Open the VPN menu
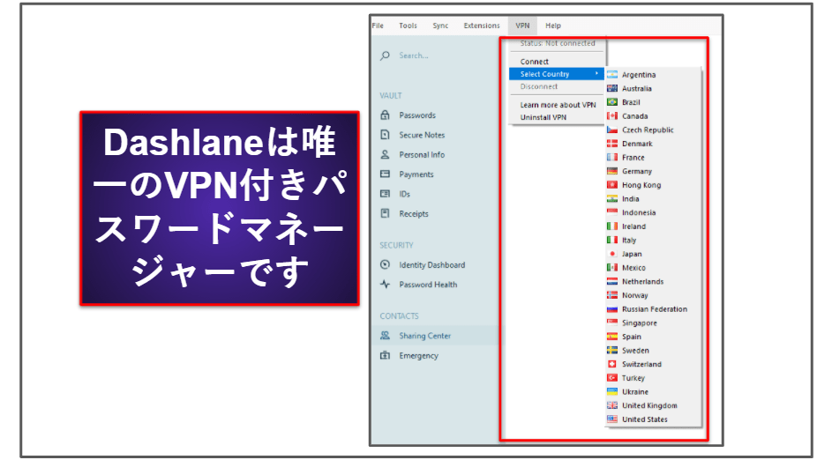Viewport: 832px width, 460px height. (522, 26)
